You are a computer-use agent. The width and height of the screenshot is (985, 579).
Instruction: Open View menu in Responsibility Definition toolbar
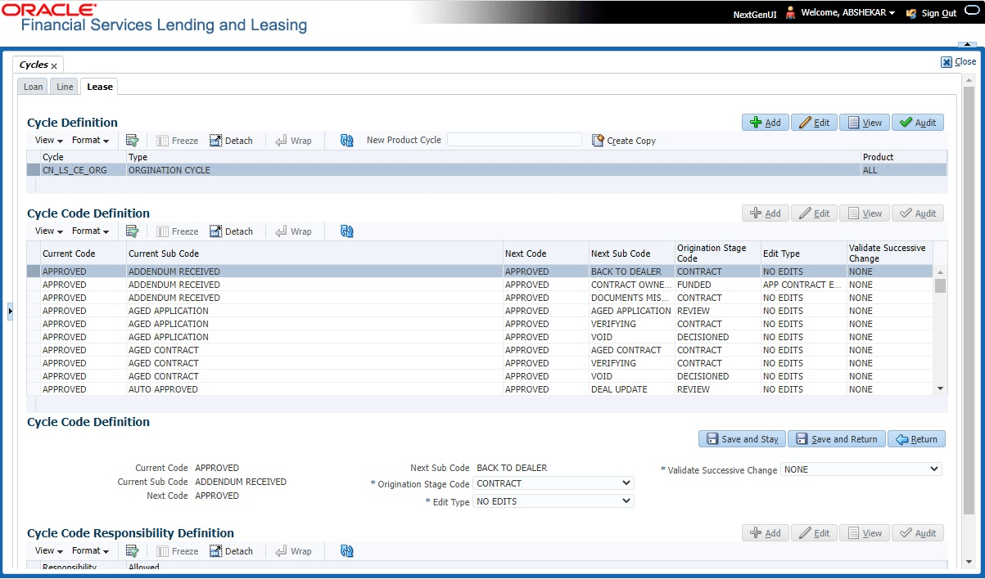click(49, 551)
